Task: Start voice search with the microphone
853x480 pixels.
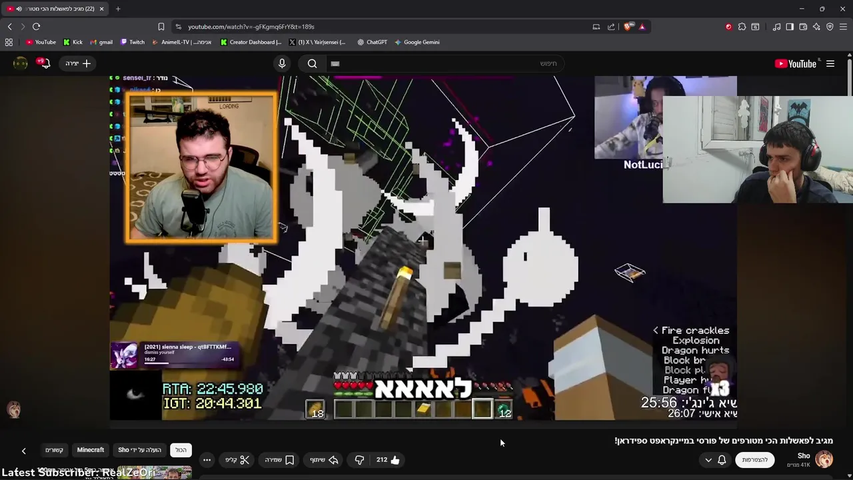Action: click(282, 63)
